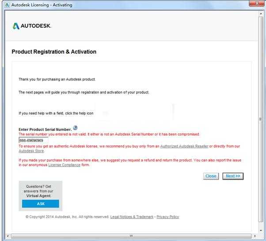Click the Next >> button
266x241 pixels.
click(233, 176)
